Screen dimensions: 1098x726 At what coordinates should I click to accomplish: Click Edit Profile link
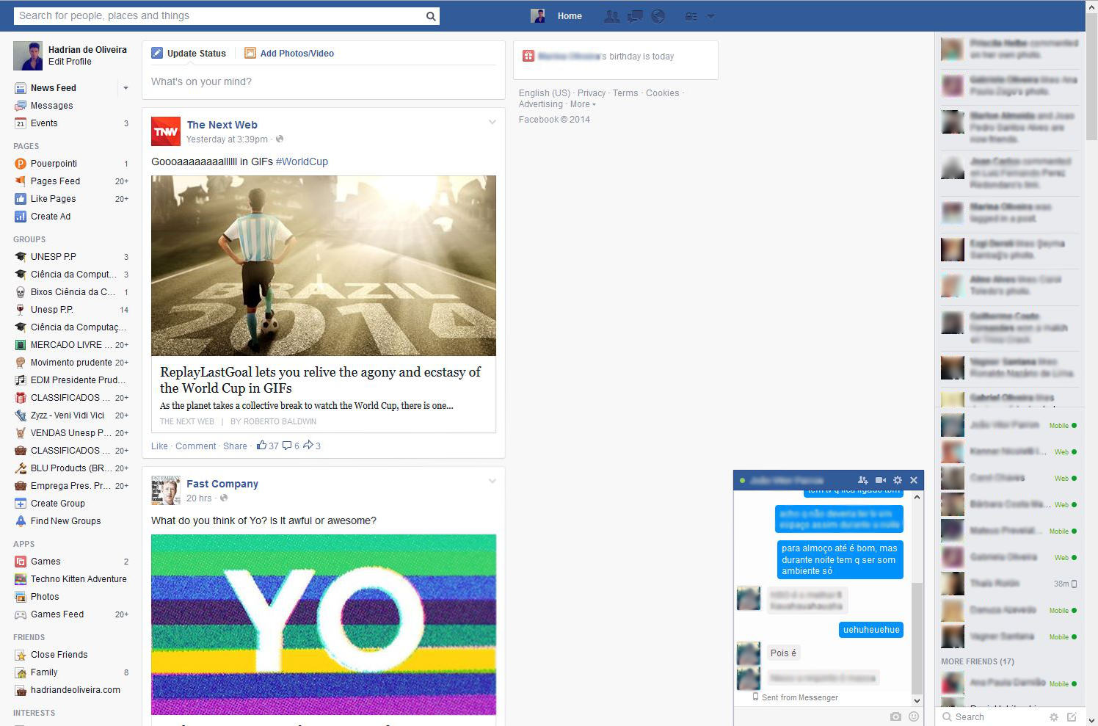(x=70, y=62)
